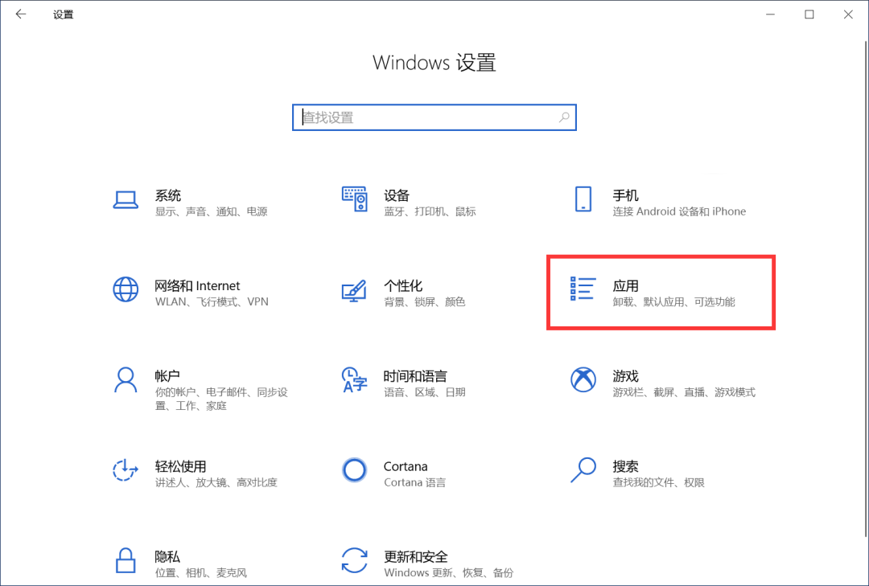This screenshot has width=869, height=586.
Task: Open the 搜索 settings title
Action: tap(626, 466)
